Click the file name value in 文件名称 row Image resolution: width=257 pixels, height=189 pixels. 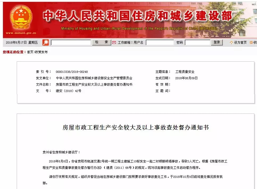click(x=94, y=85)
